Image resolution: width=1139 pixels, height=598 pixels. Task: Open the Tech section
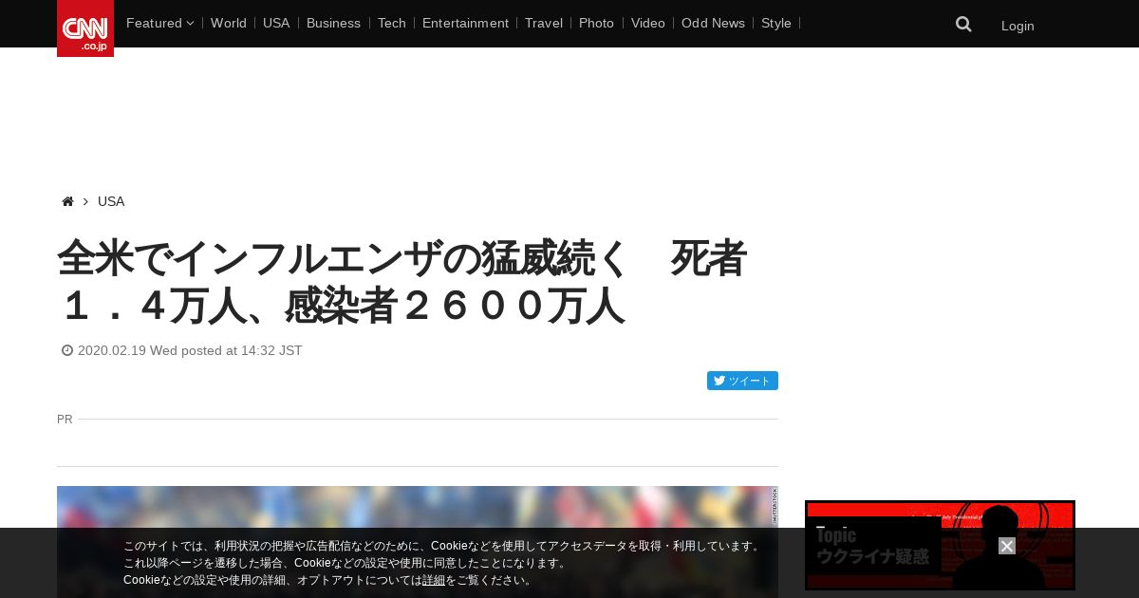tap(391, 23)
